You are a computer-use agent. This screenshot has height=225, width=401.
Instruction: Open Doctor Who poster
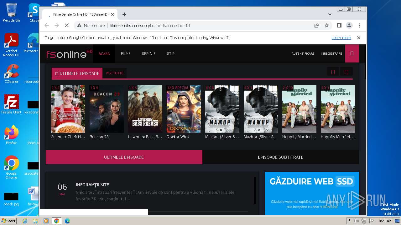[x=184, y=109]
